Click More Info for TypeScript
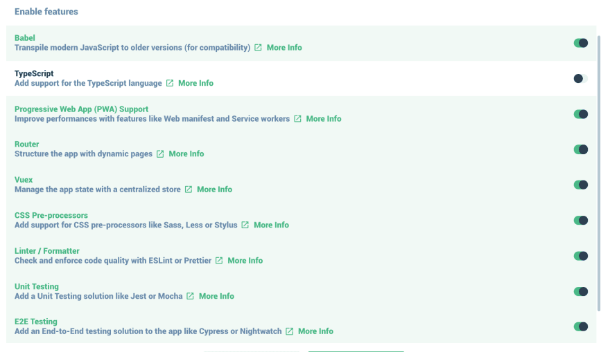Viewport: 610px width, 352px height. (x=195, y=83)
